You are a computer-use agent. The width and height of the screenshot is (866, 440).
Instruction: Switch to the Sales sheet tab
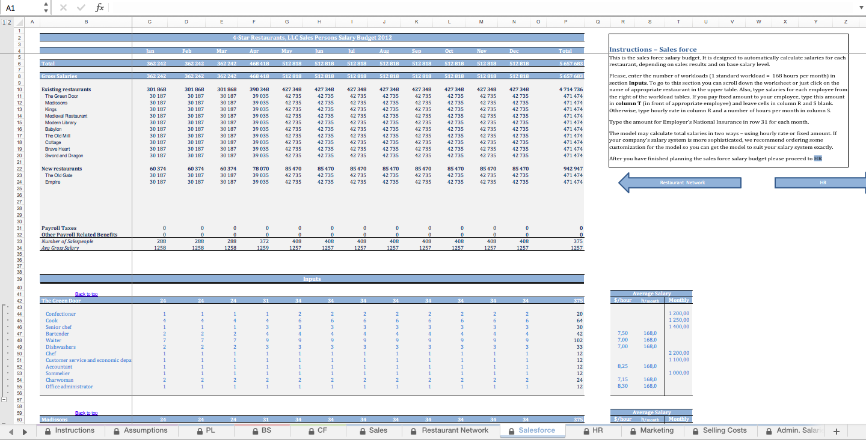[x=373, y=430]
